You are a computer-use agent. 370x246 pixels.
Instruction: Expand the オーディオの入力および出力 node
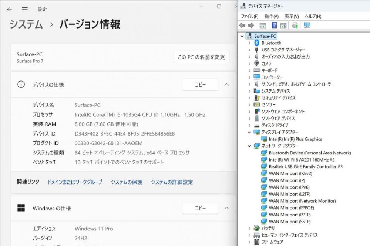(x=249, y=57)
